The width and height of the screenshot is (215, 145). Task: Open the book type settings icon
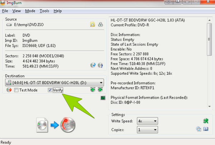click(x=206, y=129)
